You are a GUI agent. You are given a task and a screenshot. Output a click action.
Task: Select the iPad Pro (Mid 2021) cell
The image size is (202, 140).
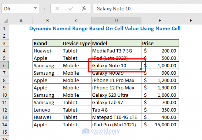(116, 125)
